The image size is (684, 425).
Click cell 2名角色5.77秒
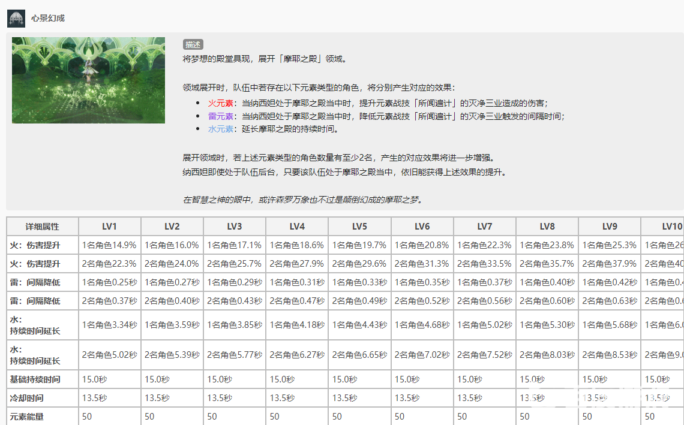234,355
